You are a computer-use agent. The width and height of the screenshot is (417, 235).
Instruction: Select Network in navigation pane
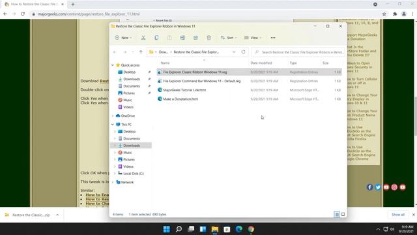(127, 182)
